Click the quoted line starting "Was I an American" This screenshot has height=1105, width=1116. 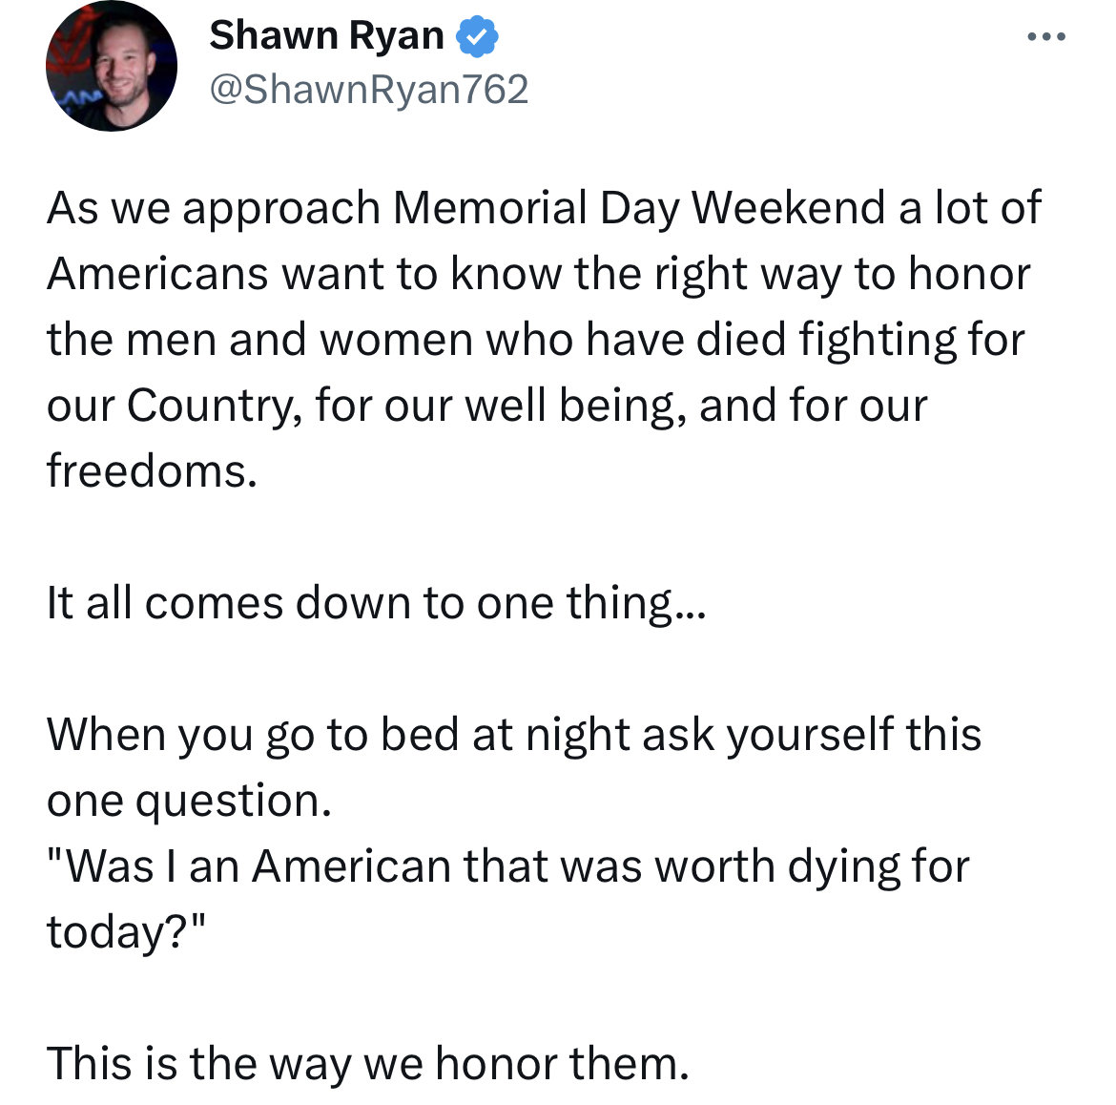pyautogui.click(x=508, y=867)
